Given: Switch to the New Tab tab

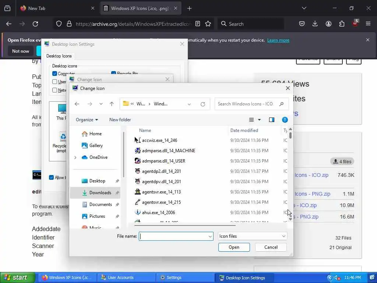Looking at the screenshot, I should click(x=57, y=8).
